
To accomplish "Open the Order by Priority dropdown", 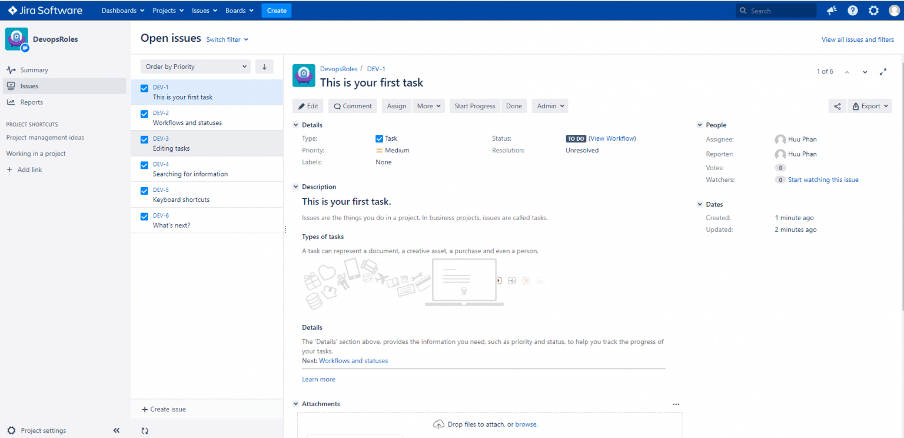I will click(x=195, y=66).
